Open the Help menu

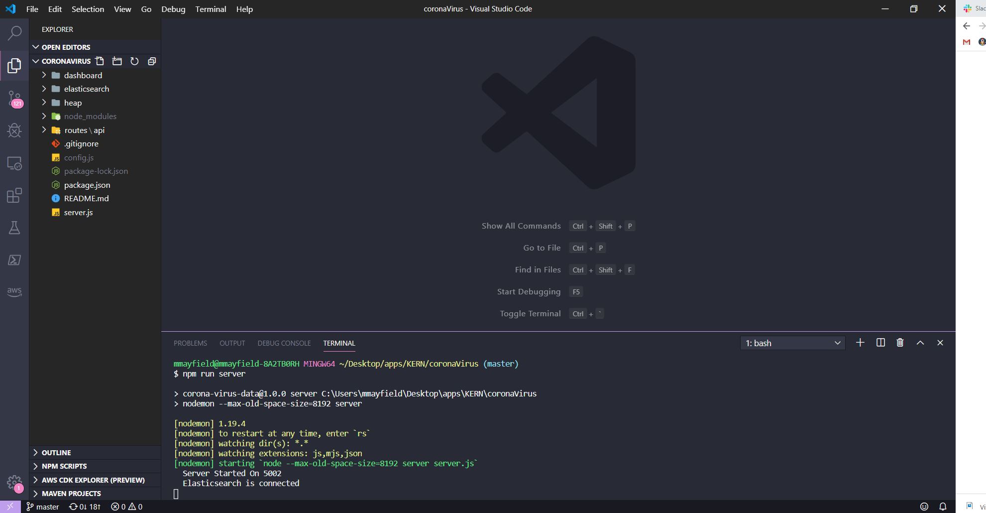click(244, 9)
